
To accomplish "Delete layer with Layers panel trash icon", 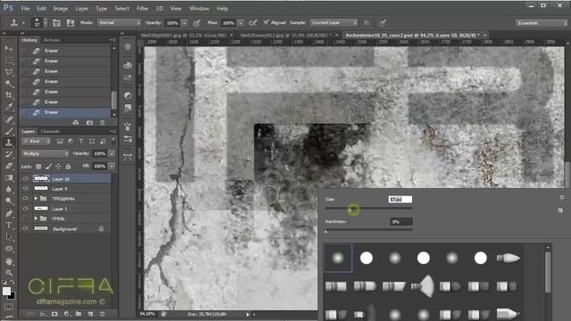I will (103, 314).
